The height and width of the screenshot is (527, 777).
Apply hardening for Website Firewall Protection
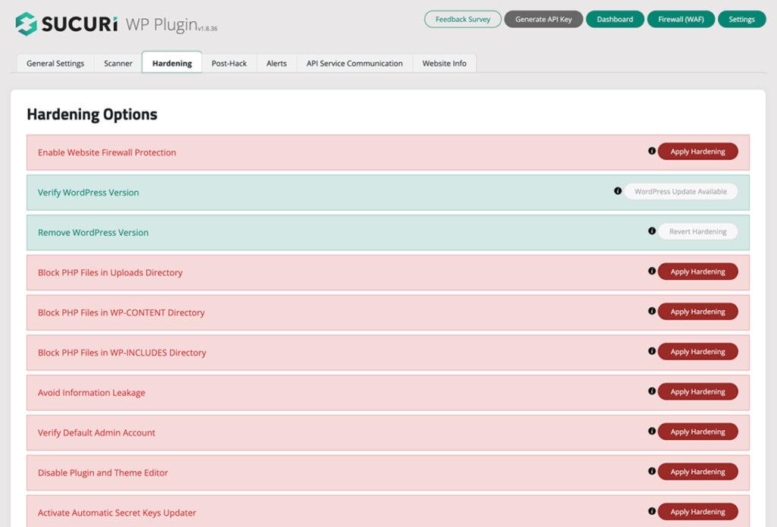click(x=697, y=152)
